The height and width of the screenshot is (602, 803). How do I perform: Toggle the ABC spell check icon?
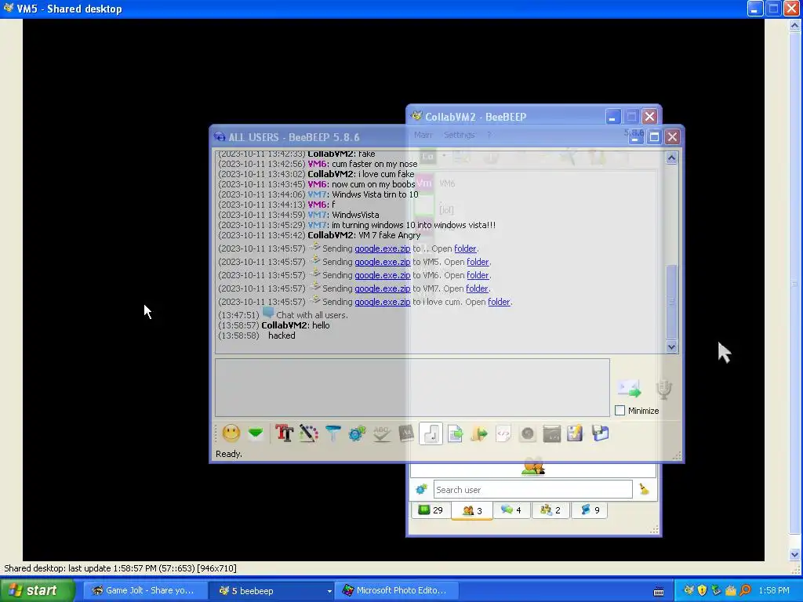click(x=382, y=433)
